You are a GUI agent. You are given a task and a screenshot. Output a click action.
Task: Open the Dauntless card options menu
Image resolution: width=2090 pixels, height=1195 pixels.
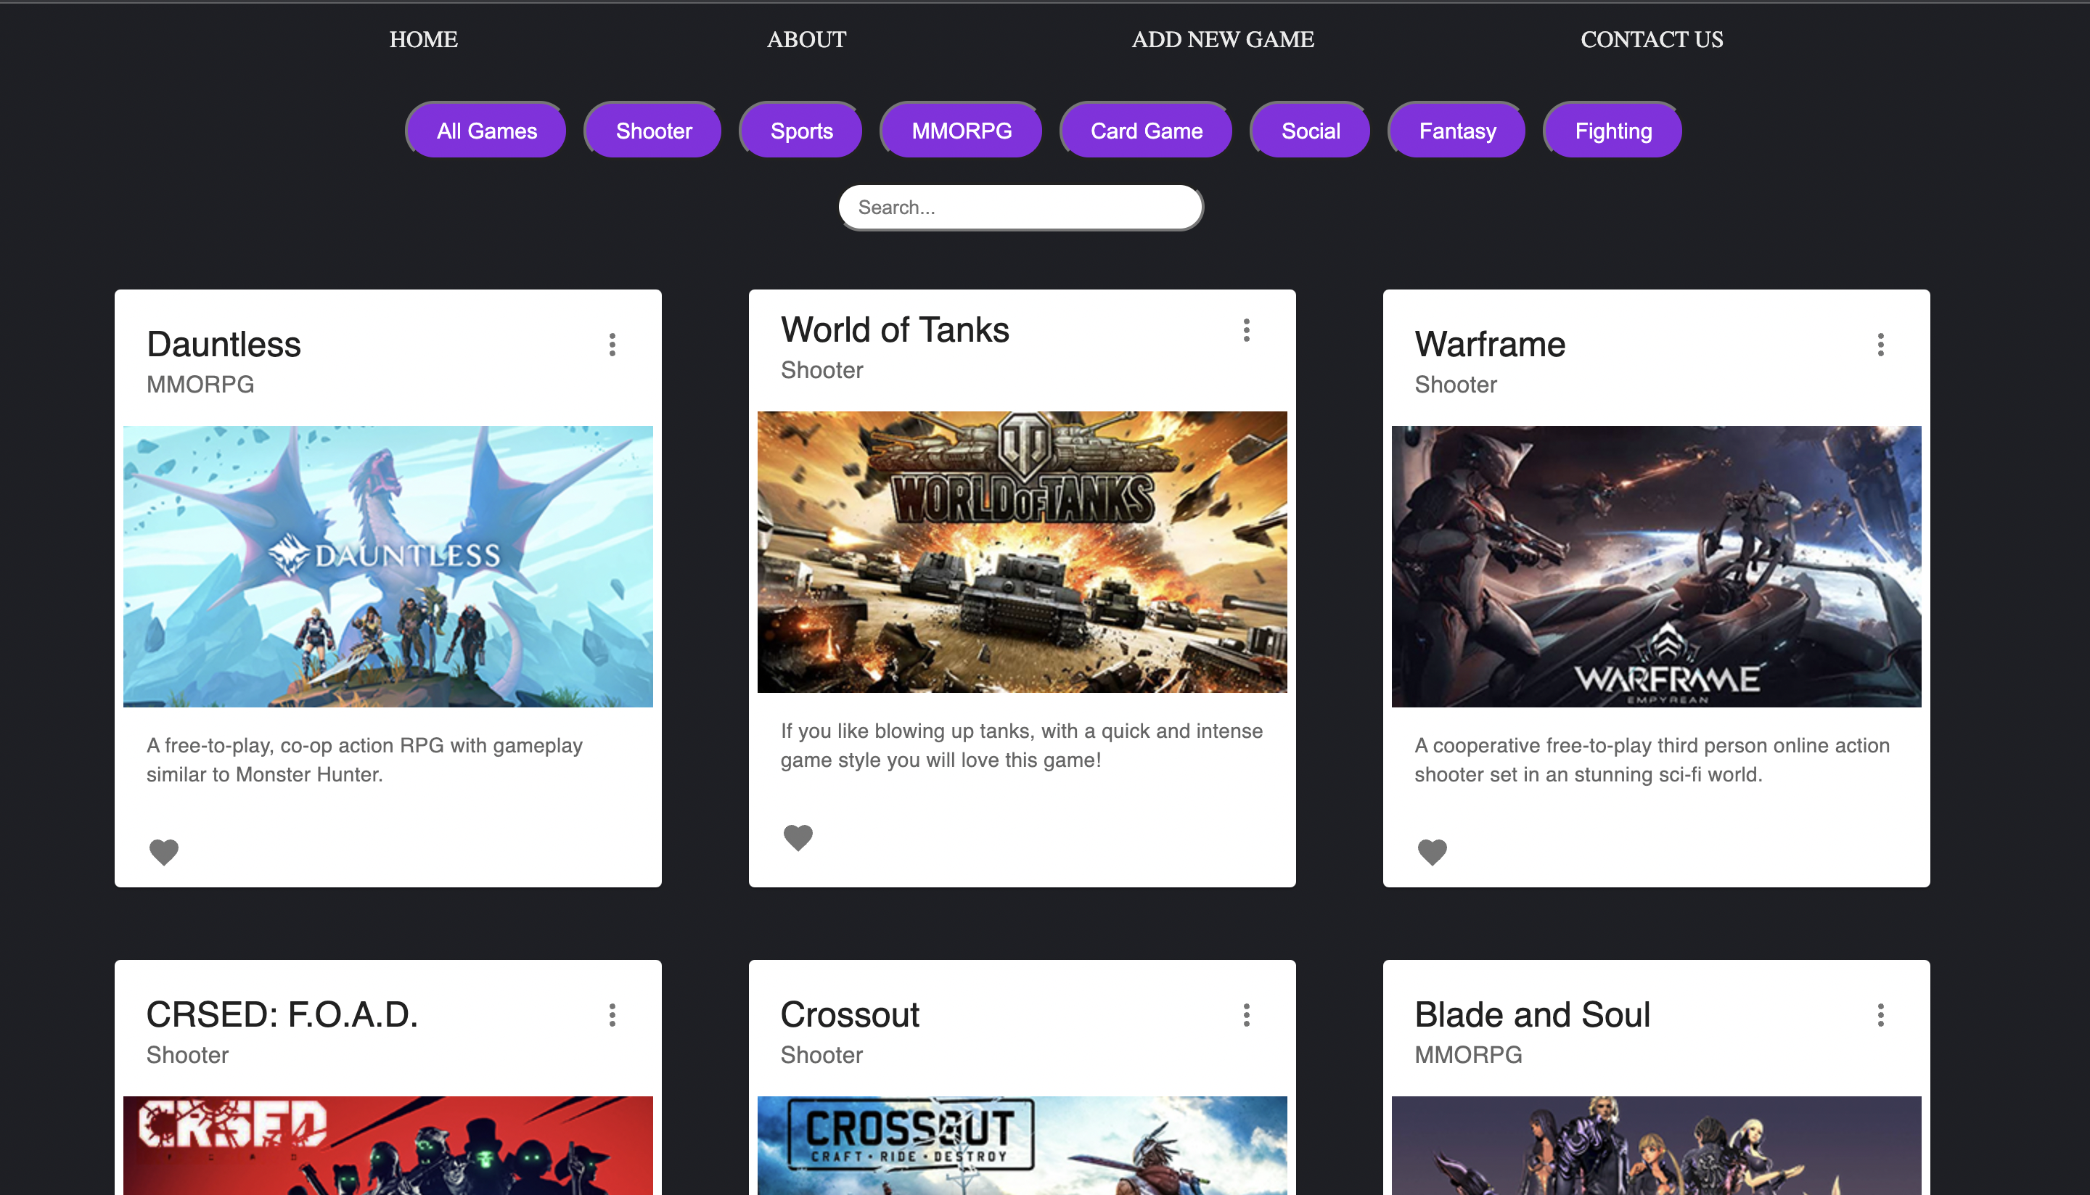612,345
